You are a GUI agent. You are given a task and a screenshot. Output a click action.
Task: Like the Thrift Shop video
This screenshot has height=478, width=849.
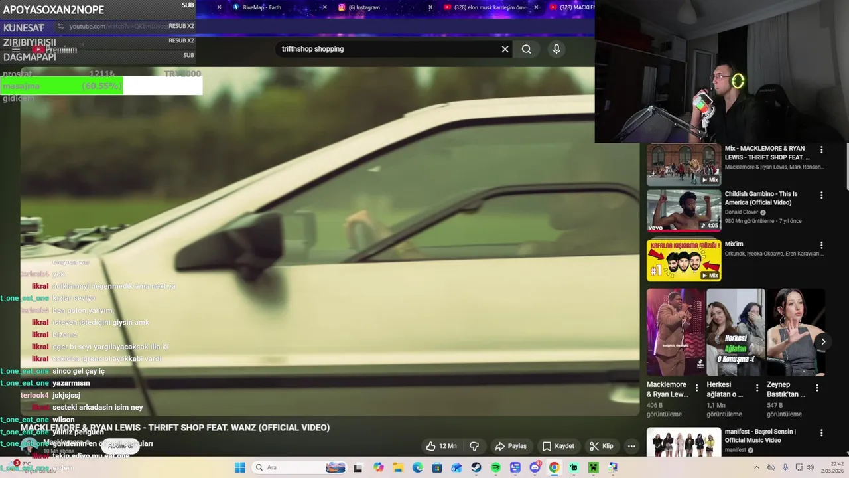tap(441, 446)
